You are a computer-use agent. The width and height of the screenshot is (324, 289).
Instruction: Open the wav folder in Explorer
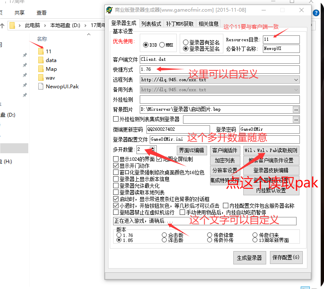47,78
